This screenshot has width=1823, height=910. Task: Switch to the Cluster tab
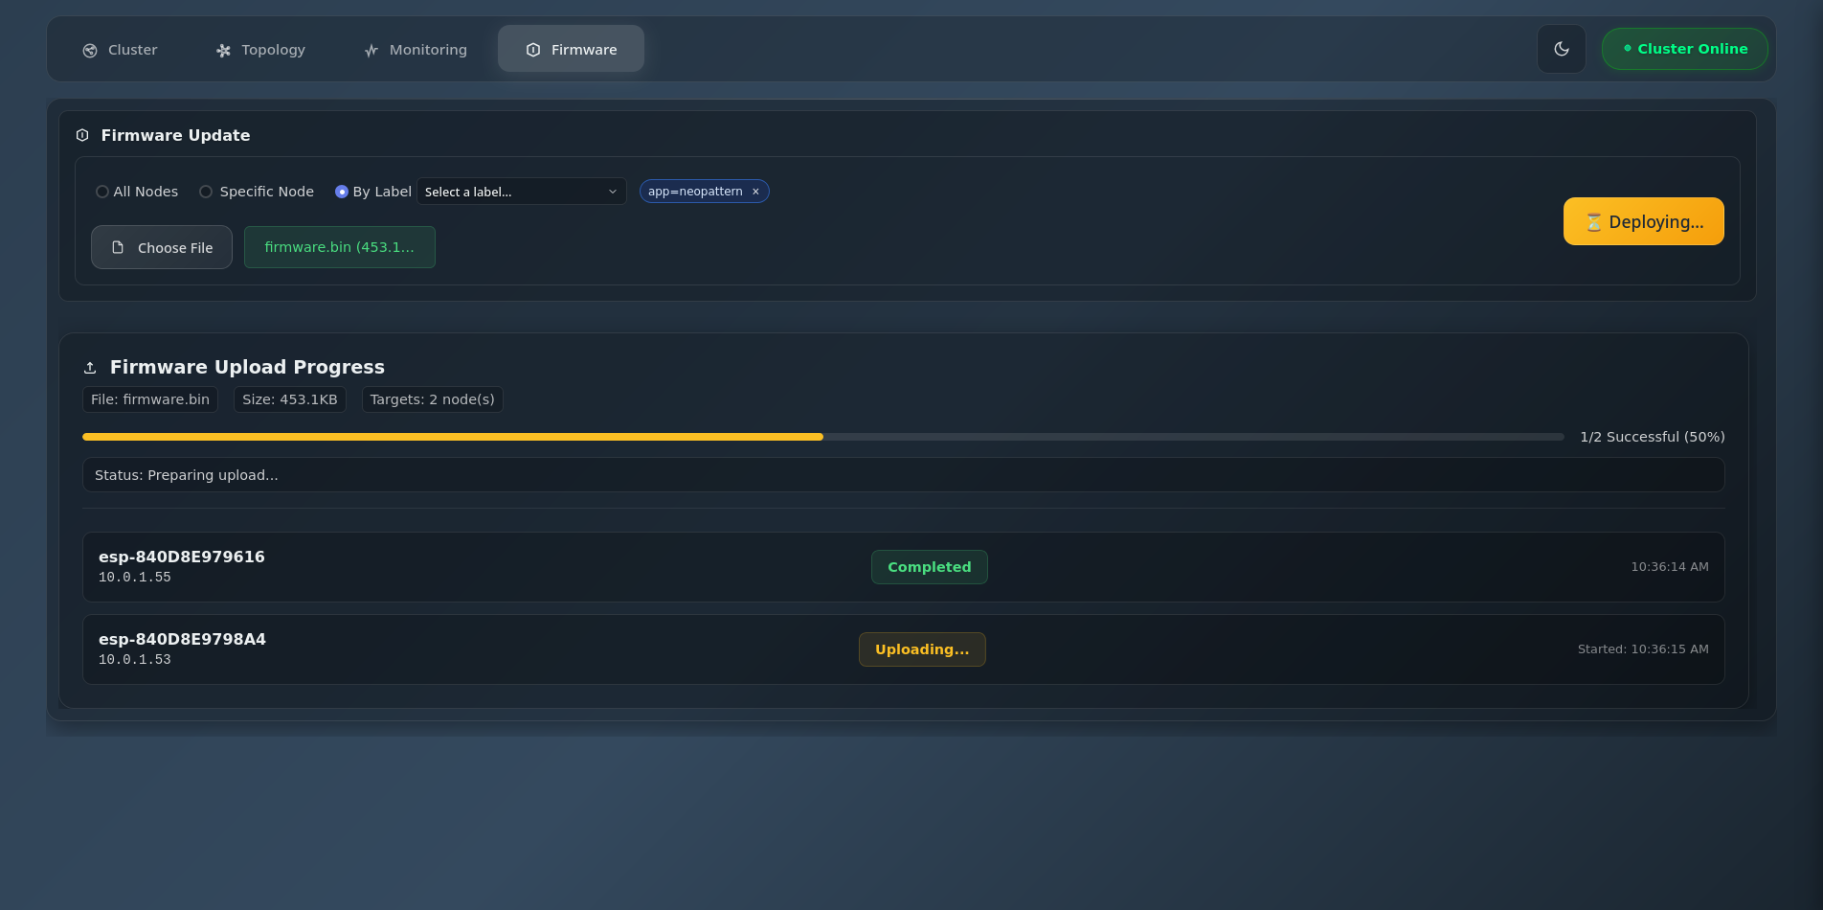click(120, 49)
